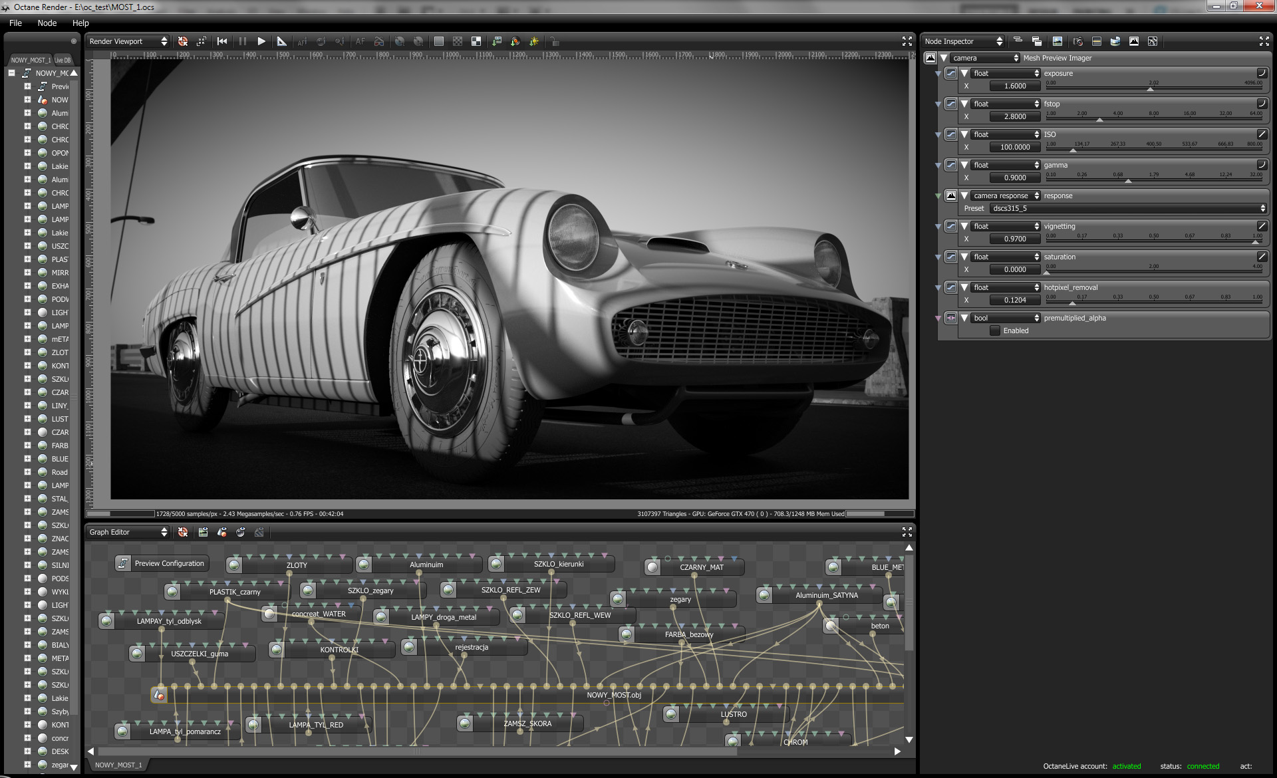Image resolution: width=1277 pixels, height=778 pixels.
Task: Collapse the exposure parameter triangle
Action: click(964, 73)
